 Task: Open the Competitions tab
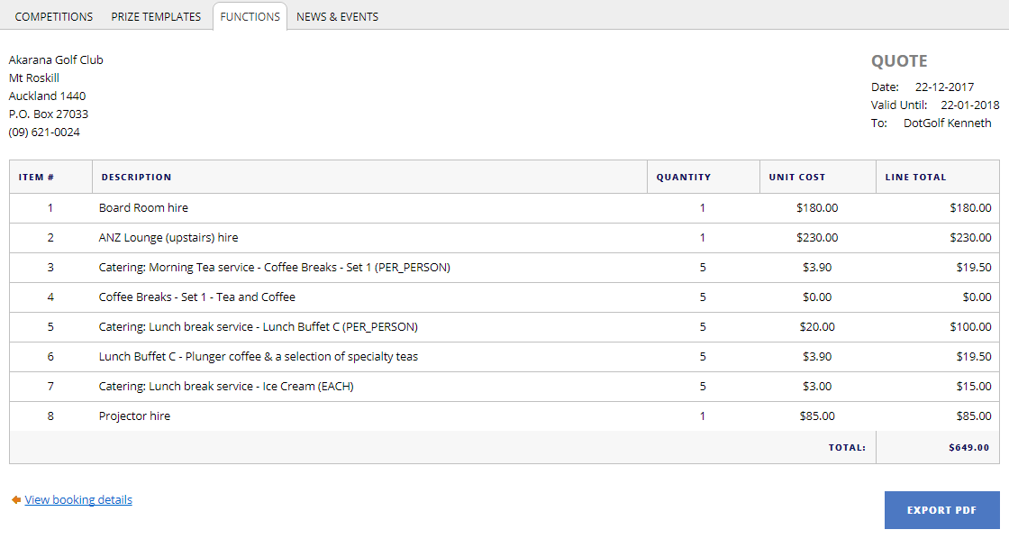click(x=54, y=16)
